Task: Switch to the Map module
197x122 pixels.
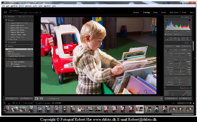Action: 155,12
